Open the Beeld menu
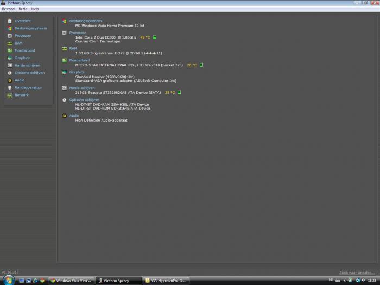Screen dimensions: 380x285 (x=23, y=9)
